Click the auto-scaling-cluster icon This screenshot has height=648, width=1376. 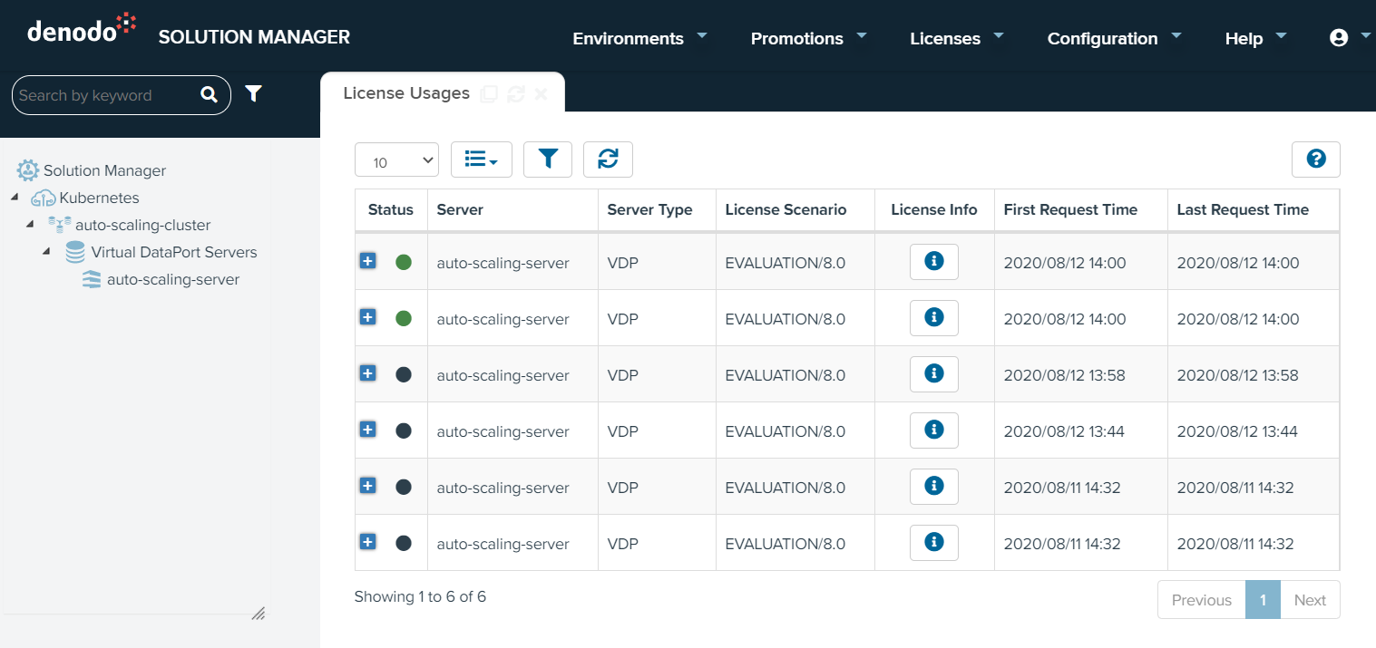pyautogui.click(x=60, y=225)
